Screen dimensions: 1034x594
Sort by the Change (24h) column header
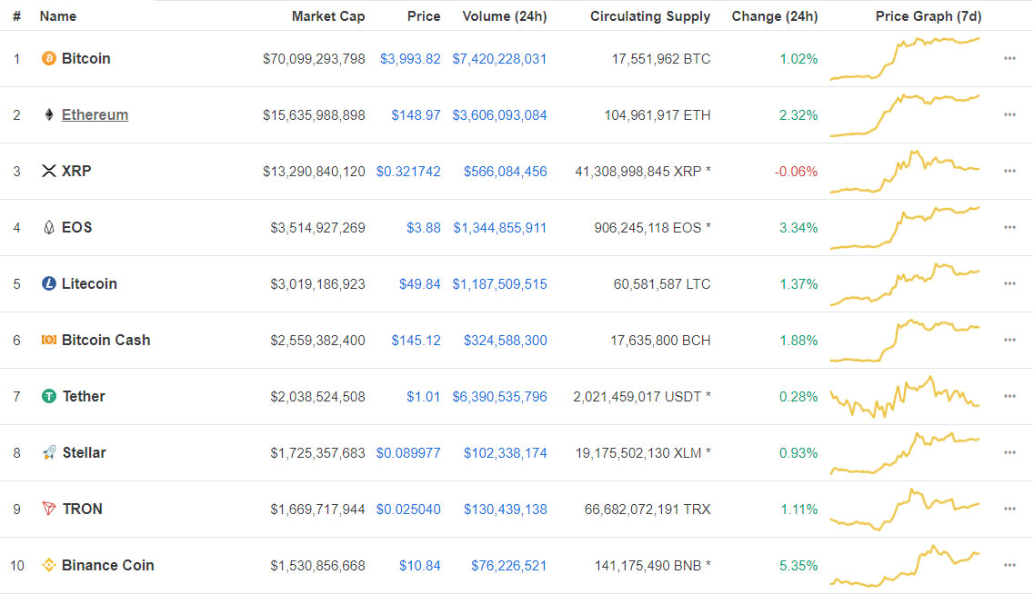[775, 16]
